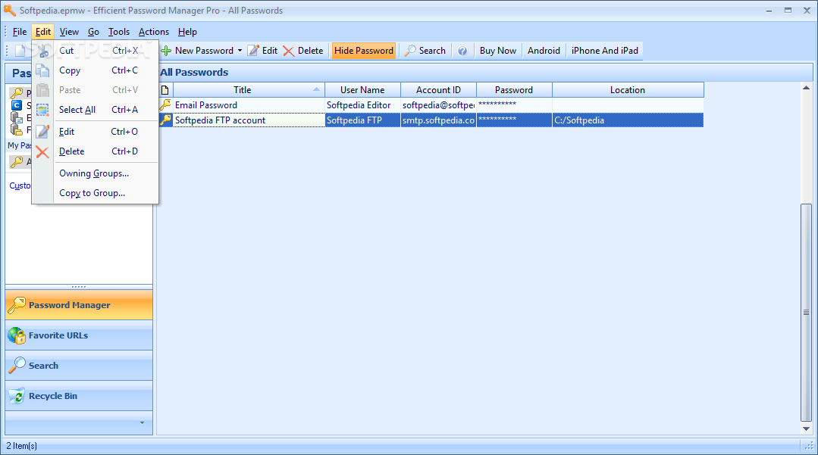Choose Cut from the Edit menu
This screenshot has width=818, height=455.
[x=95, y=51]
